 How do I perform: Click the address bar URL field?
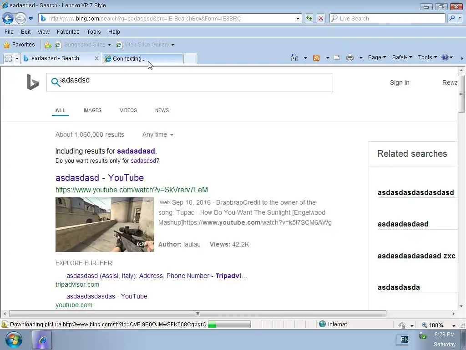coord(169,18)
